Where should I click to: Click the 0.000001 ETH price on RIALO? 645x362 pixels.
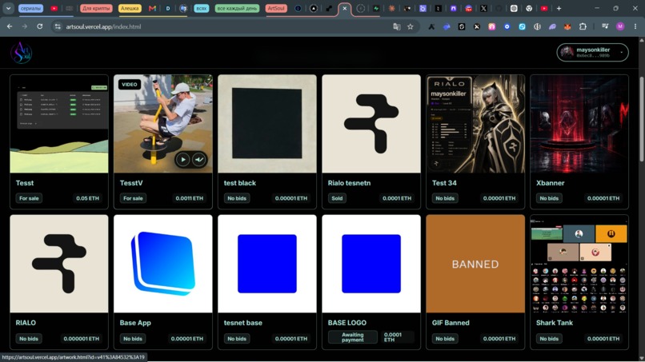pyautogui.click(x=82, y=339)
